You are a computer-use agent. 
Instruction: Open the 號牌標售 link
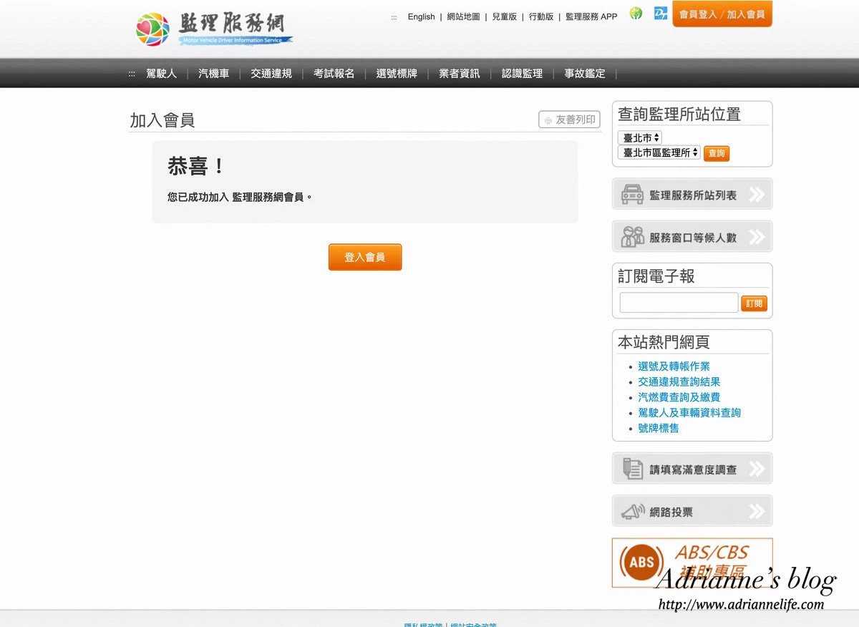pyautogui.click(x=659, y=429)
